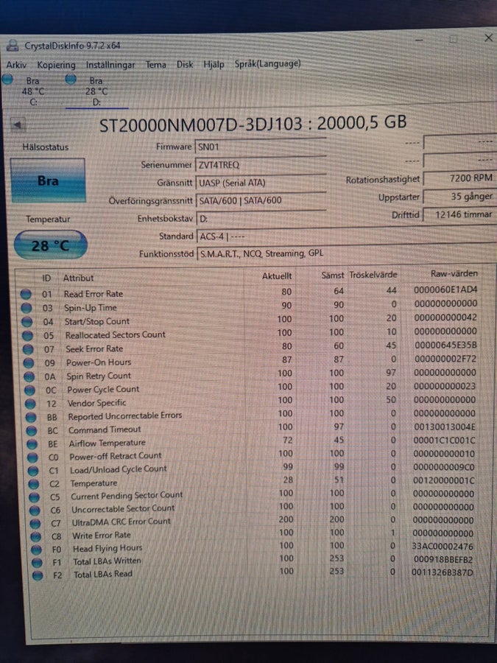The width and height of the screenshot is (497, 663).
Task: Open the Inställningar menu
Action: click(110, 65)
